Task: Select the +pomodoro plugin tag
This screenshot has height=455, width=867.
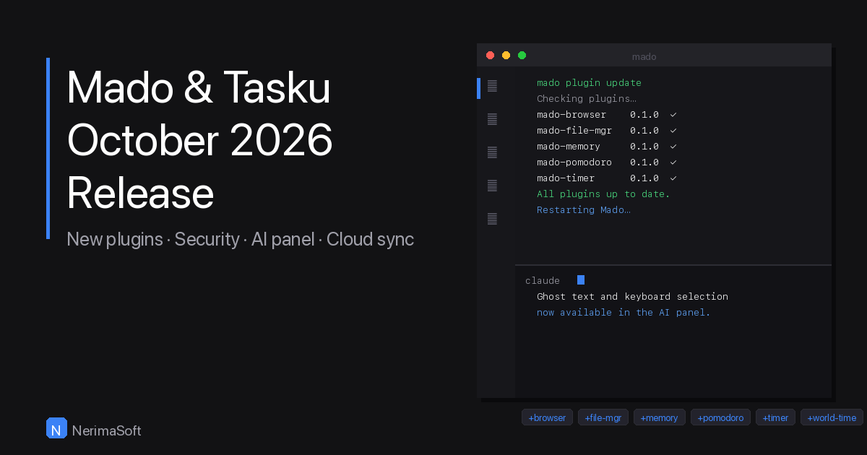Action: [720, 417]
